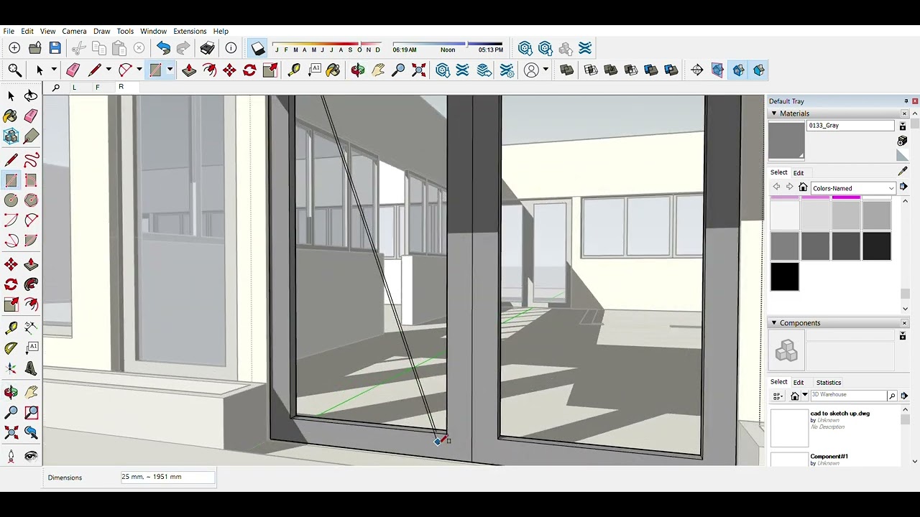
Task: Open the Edit menu
Action: (27, 31)
